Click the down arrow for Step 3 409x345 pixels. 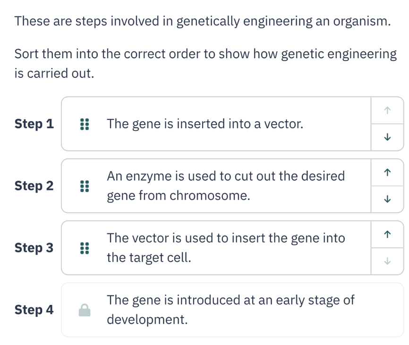pos(387,261)
